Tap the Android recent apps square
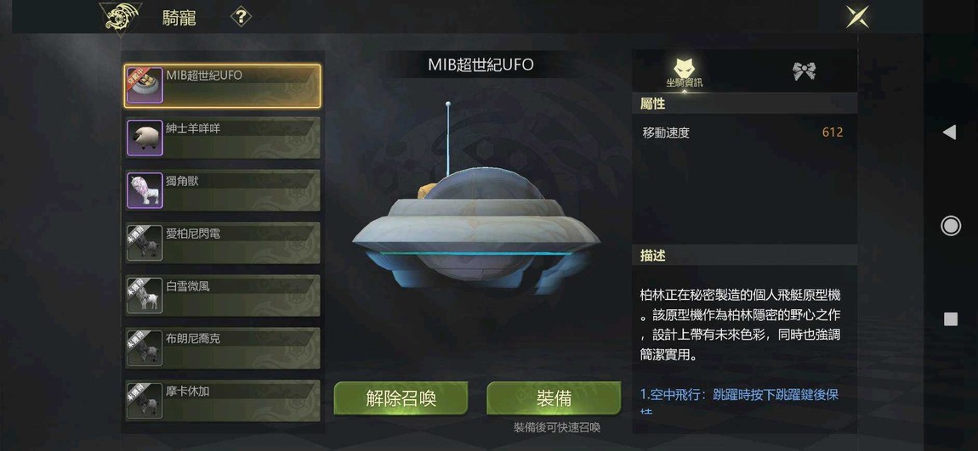The height and width of the screenshot is (451, 978). [x=951, y=319]
